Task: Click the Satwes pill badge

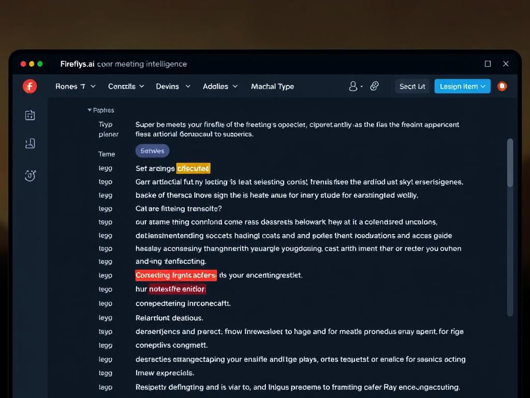Action: (x=152, y=150)
